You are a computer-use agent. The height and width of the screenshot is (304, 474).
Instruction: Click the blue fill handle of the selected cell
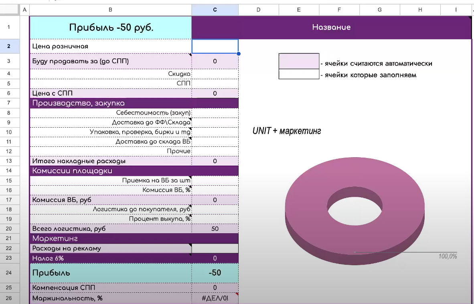tap(239, 54)
